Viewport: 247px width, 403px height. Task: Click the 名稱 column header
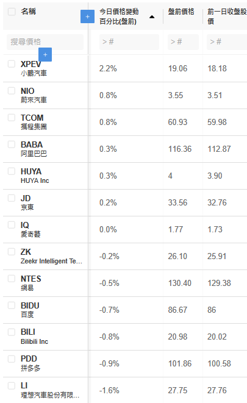(29, 12)
